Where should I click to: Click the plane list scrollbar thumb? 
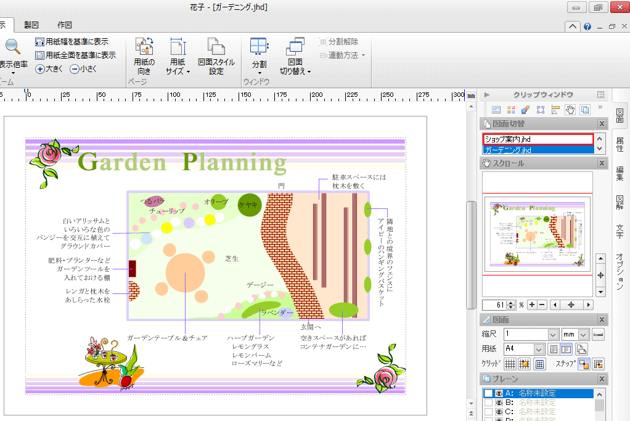click(x=599, y=405)
